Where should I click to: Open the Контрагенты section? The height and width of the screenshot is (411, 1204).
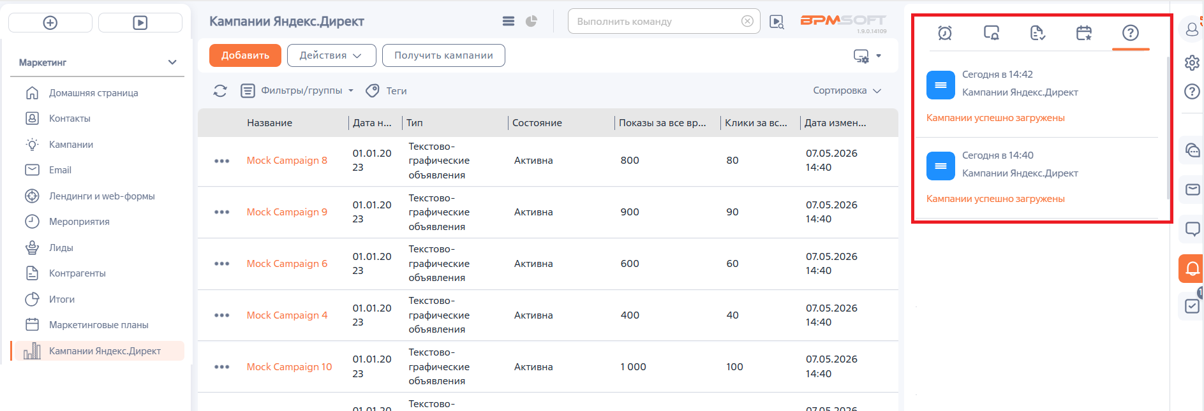point(77,273)
